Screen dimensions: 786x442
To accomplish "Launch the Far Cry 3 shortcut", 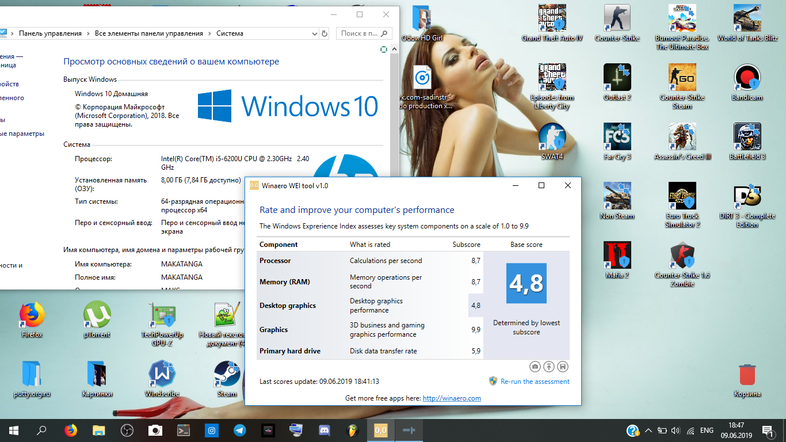I will tap(617, 142).
